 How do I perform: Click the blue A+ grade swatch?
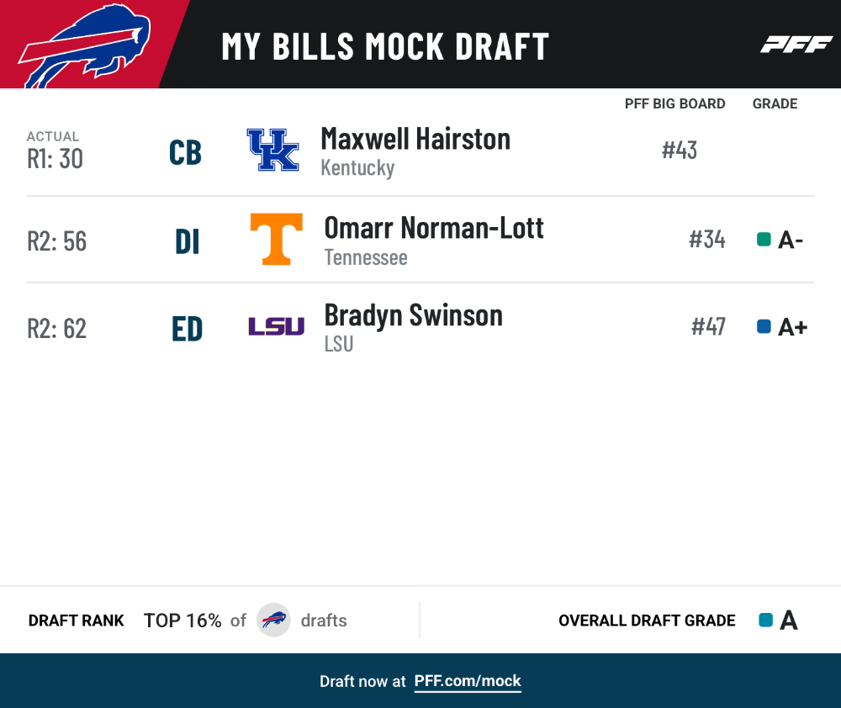764,326
